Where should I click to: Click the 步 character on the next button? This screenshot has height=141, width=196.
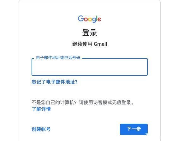point(139,129)
